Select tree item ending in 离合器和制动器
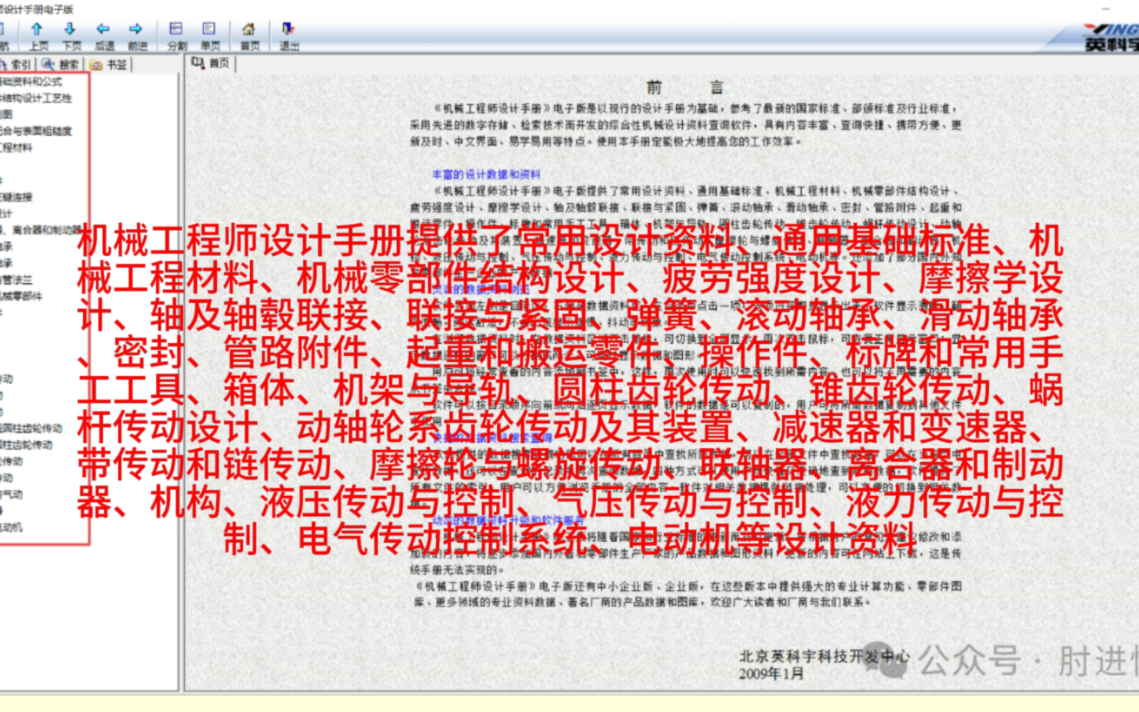Image resolution: width=1139 pixels, height=712 pixels. pyautogui.click(x=41, y=230)
